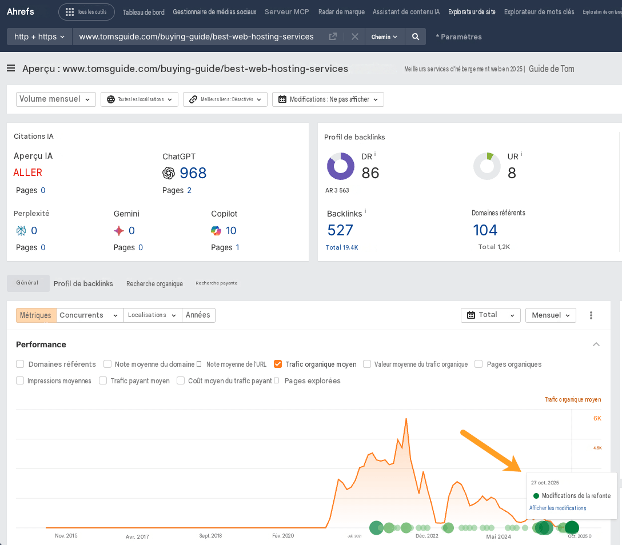The image size is (622, 545).
Task: Check Trafic payant moyen checkbox
Action: tap(103, 380)
